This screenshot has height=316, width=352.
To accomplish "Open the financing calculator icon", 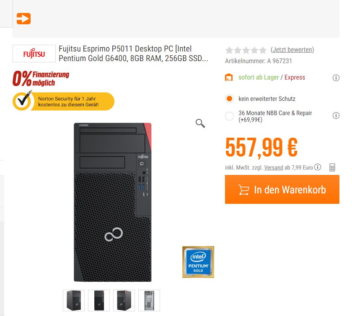I will (x=332, y=167).
